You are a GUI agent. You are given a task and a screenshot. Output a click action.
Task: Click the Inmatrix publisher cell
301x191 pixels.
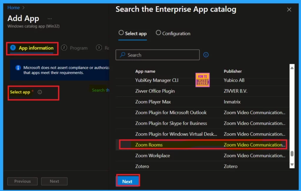(232, 102)
